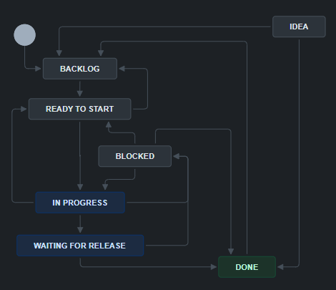Select leftmost arrowhead entering top of BACKLOG
Image resolution: width=336 pixels, height=290 pixels.
(59, 53)
